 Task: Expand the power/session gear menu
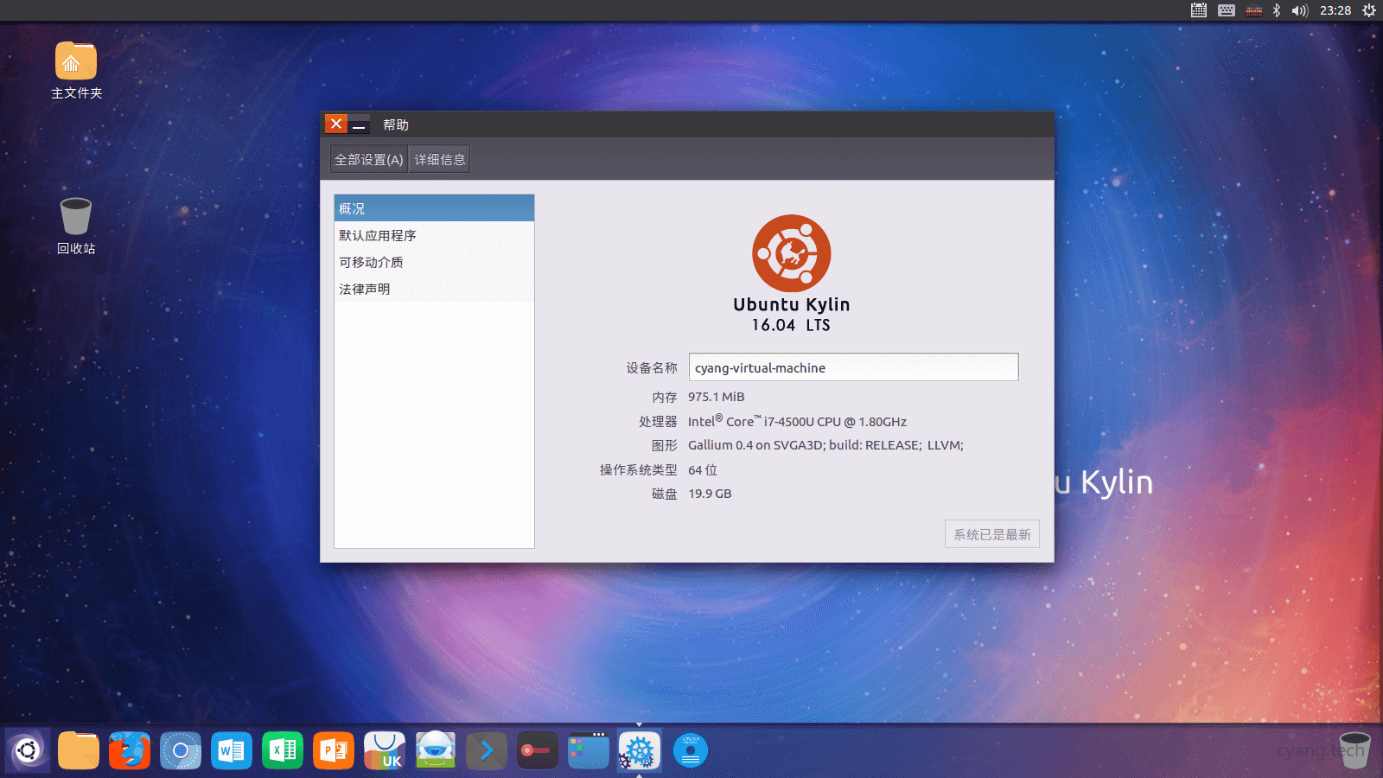pyautogui.click(x=1369, y=10)
